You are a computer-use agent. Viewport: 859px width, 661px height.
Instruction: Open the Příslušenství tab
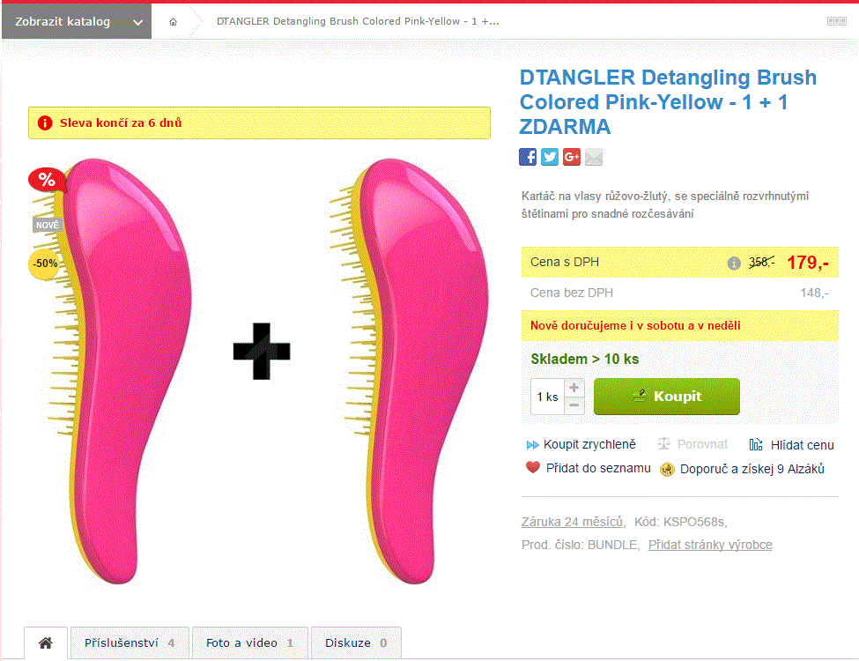(130, 642)
